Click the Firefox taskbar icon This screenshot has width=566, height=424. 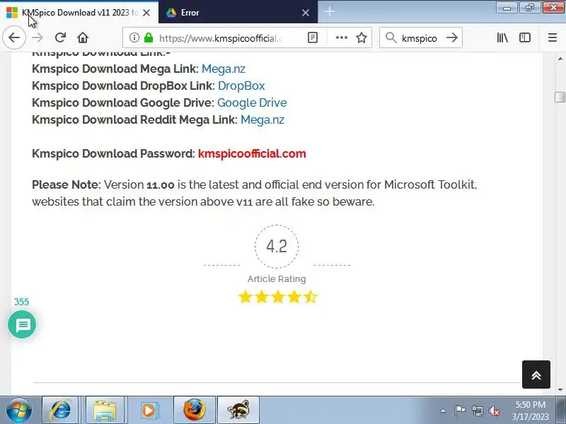pyautogui.click(x=195, y=411)
